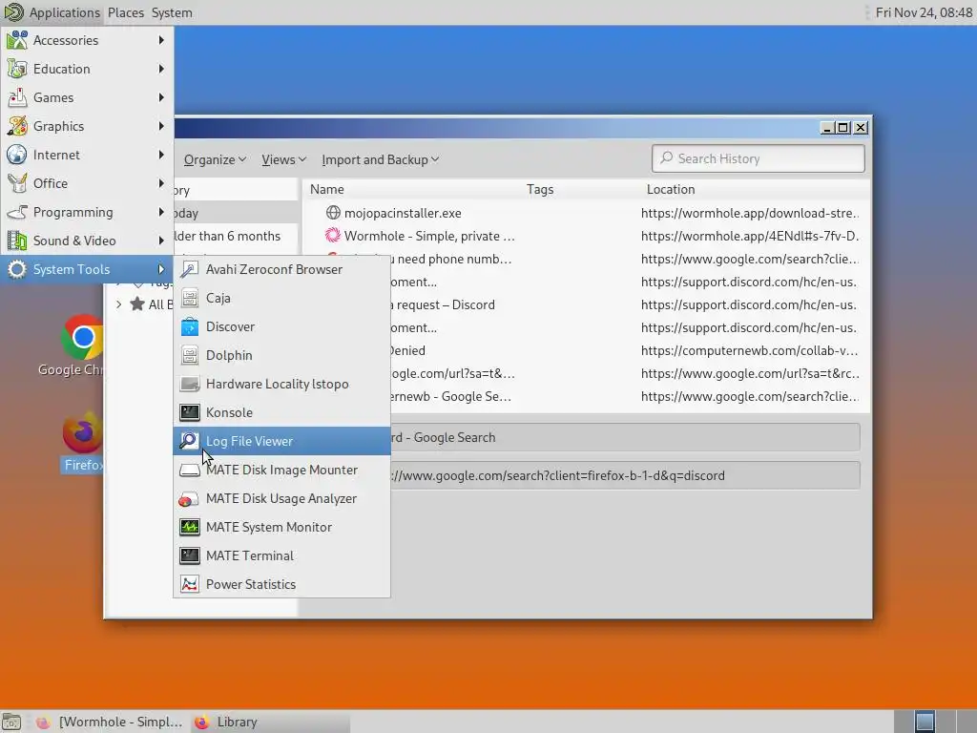
Task: Open Google Chrome from the desktop
Action: (x=82, y=337)
